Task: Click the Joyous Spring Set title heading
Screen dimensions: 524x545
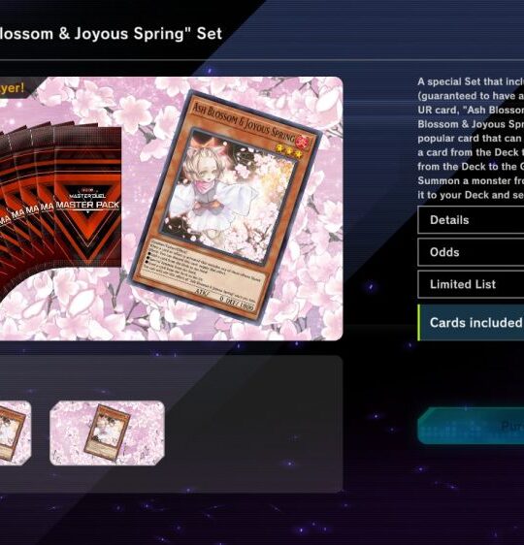Action: tap(111, 34)
